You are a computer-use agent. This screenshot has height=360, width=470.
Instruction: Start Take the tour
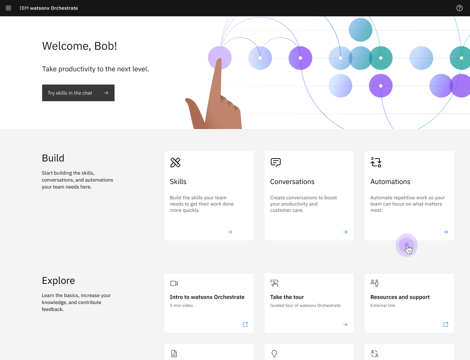[x=287, y=297]
